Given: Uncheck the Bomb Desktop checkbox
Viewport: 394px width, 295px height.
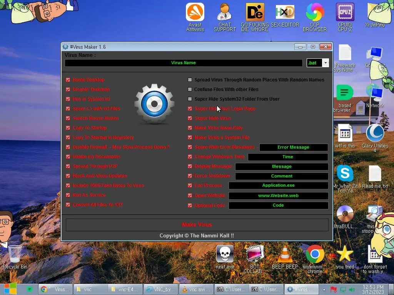Looking at the screenshot, I should 68,80.
